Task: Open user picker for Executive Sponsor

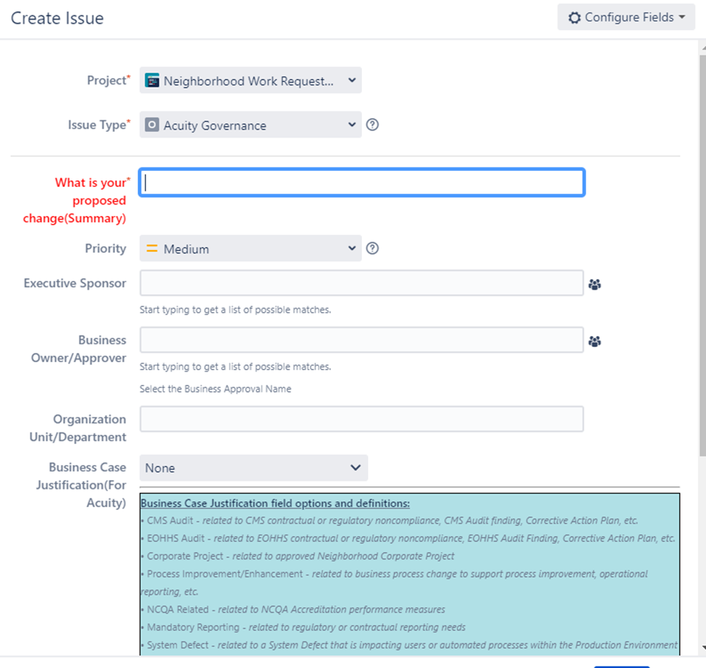Action: tap(594, 284)
